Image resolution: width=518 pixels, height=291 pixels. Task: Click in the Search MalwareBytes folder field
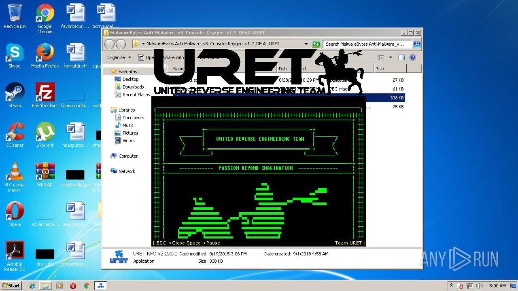(367, 44)
